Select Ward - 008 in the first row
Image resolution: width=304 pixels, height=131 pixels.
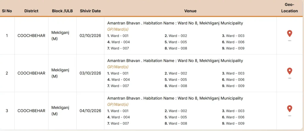(x=176, y=48)
